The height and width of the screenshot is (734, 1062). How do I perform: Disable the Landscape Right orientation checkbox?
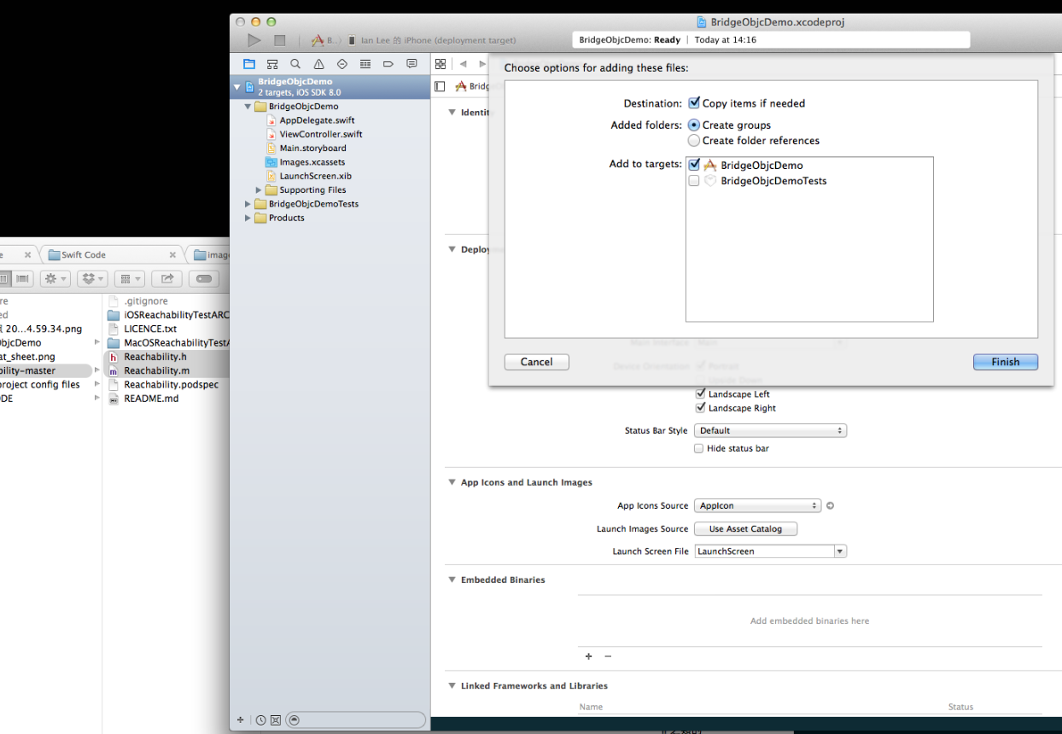click(x=701, y=408)
